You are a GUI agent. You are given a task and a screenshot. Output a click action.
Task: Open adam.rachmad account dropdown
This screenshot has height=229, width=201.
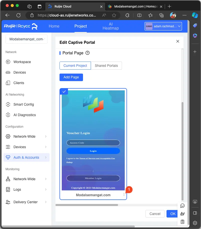(x=163, y=26)
